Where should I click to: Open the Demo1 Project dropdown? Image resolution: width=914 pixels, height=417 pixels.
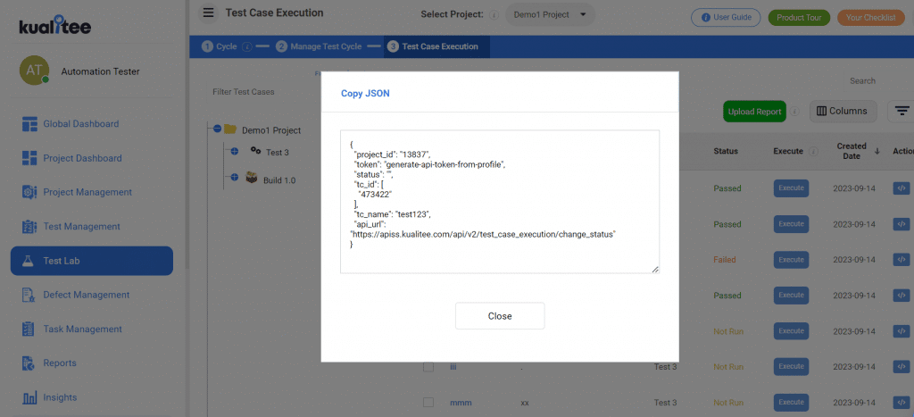pyautogui.click(x=550, y=15)
